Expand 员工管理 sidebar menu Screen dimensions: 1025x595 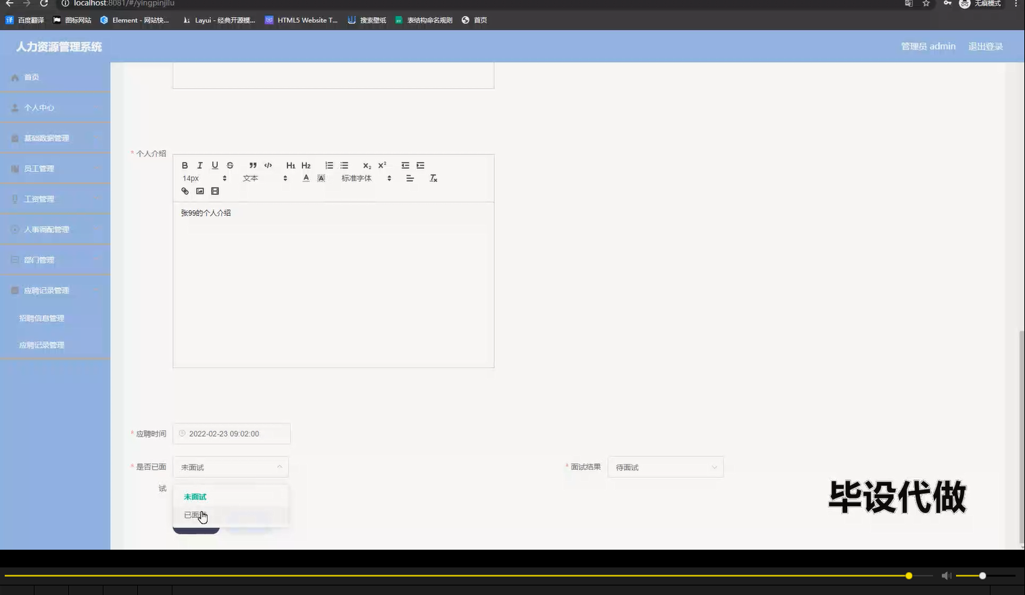(55, 168)
